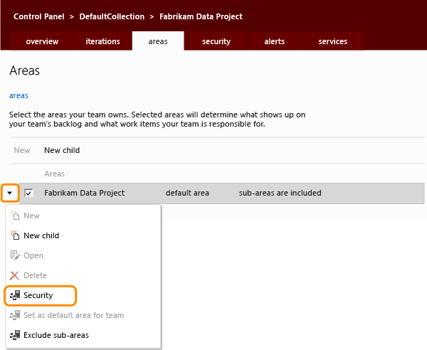Click Fabrikam Data Project breadcrumb
Viewport: 427px width, 350px height.
click(x=201, y=16)
